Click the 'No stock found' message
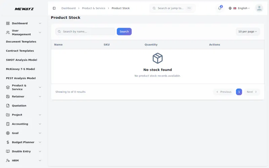Image resolution: width=269 pixels, height=168 pixels. pyautogui.click(x=157, y=70)
